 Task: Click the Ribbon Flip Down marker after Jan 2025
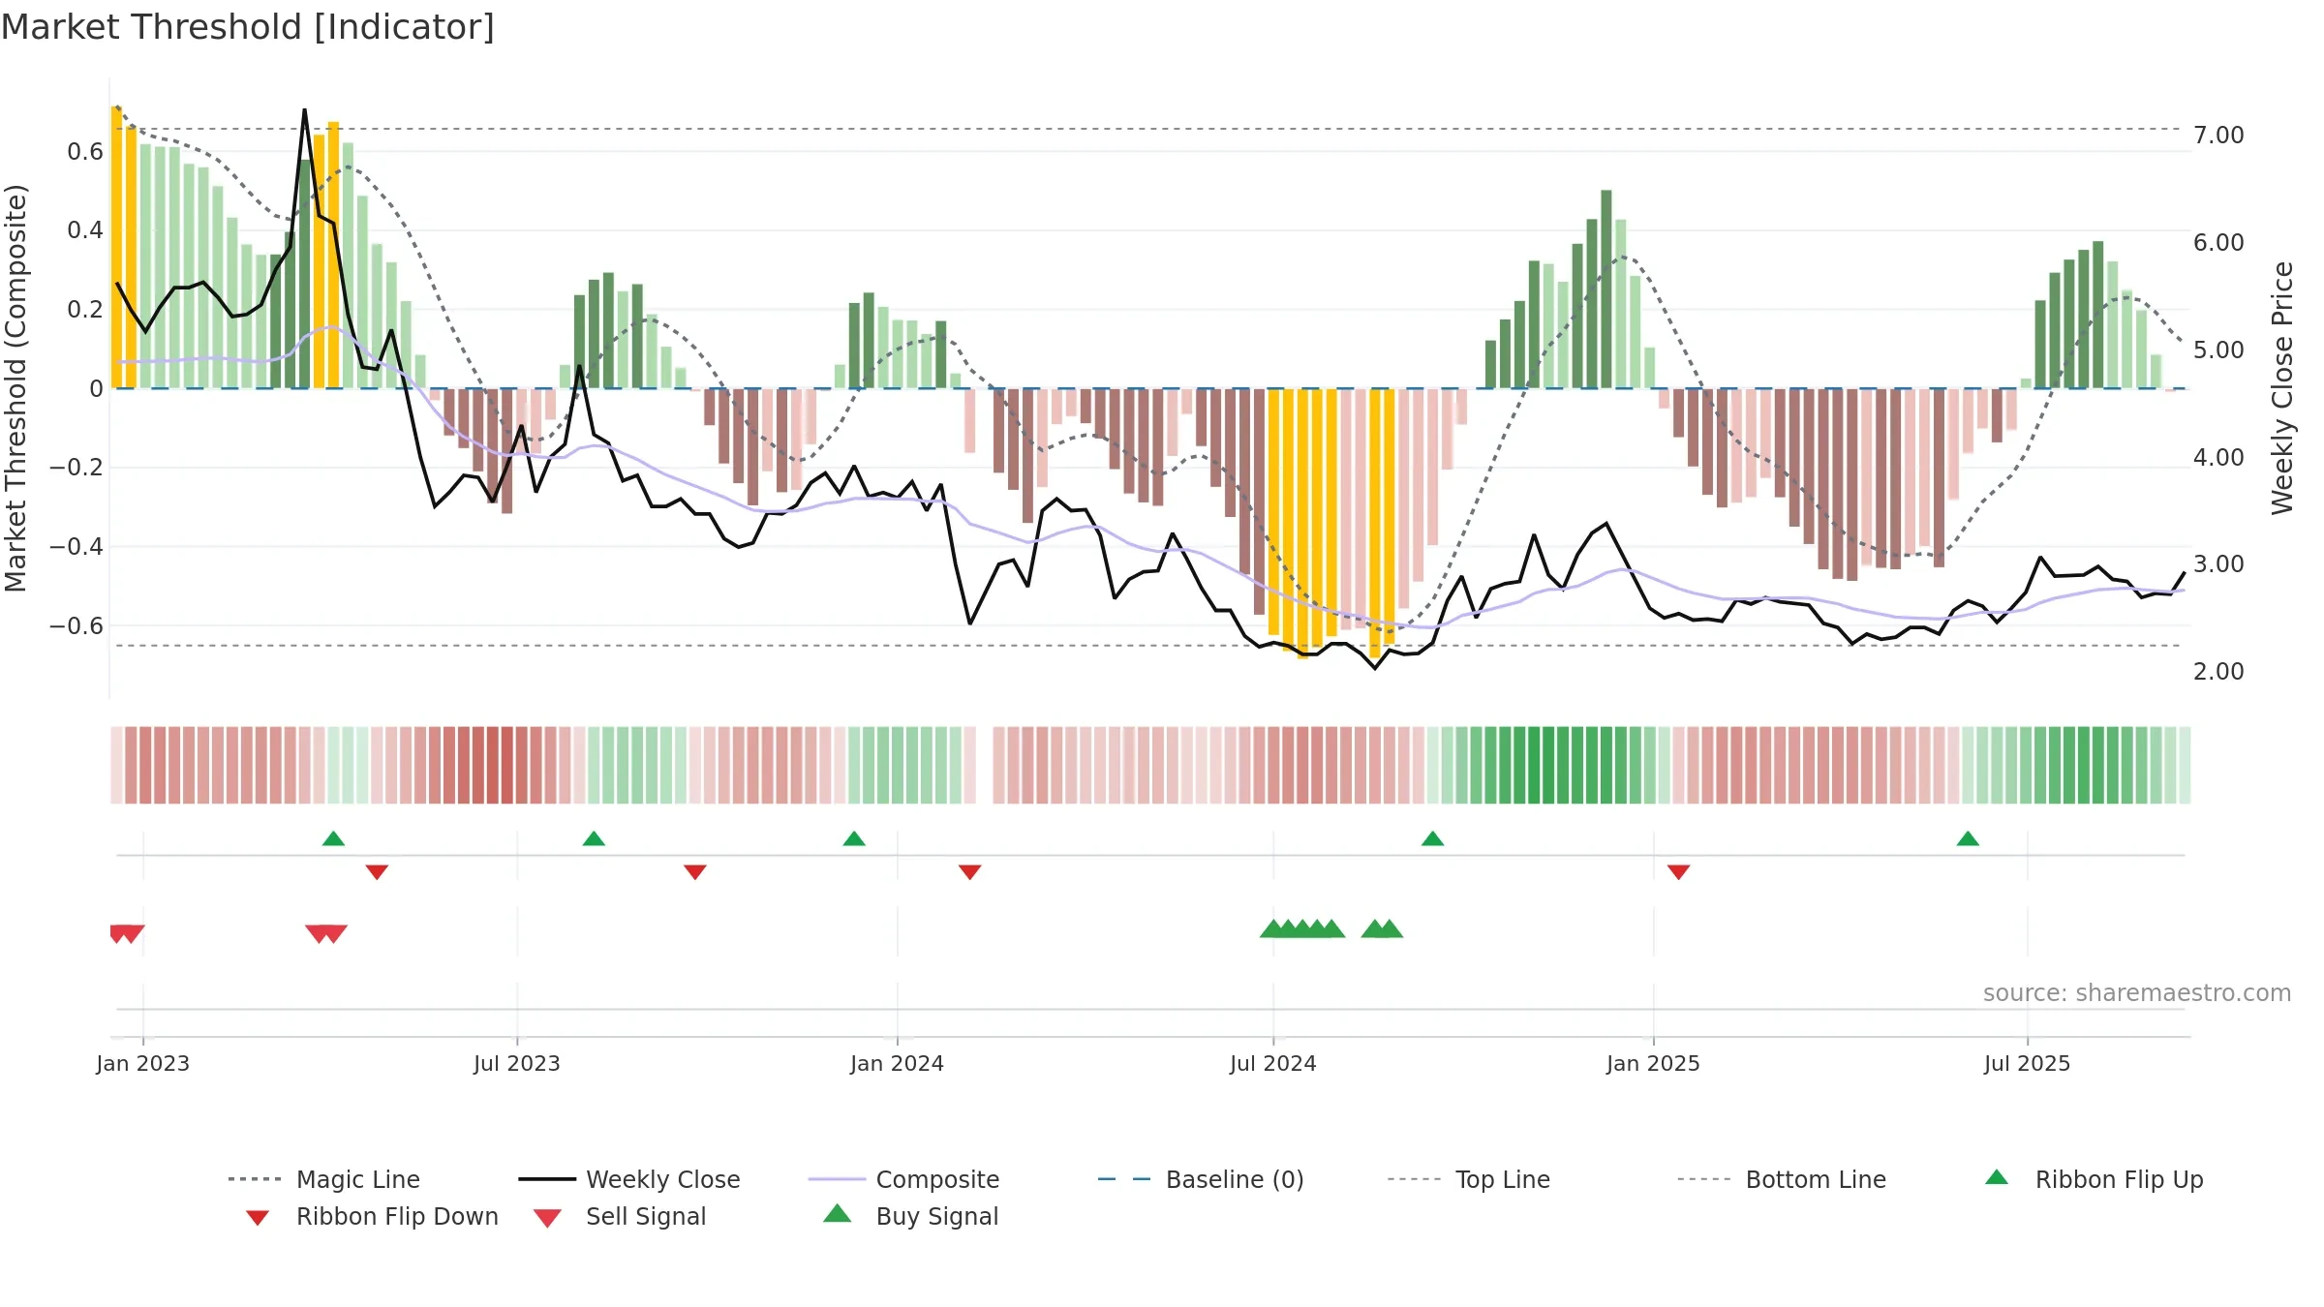tap(1678, 872)
